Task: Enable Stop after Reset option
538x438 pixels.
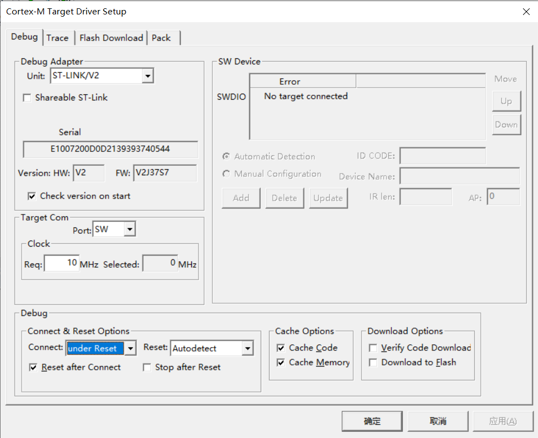Action: pos(147,367)
